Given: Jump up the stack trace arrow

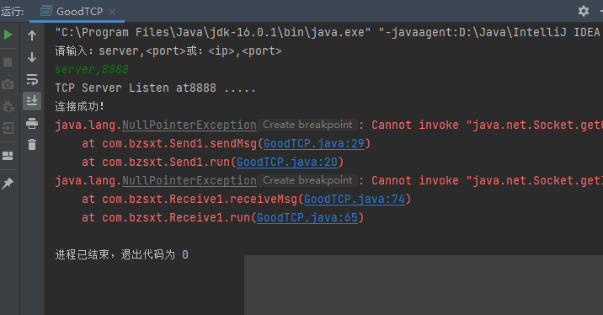Looking at the screenshot, I should pos(32,35).
